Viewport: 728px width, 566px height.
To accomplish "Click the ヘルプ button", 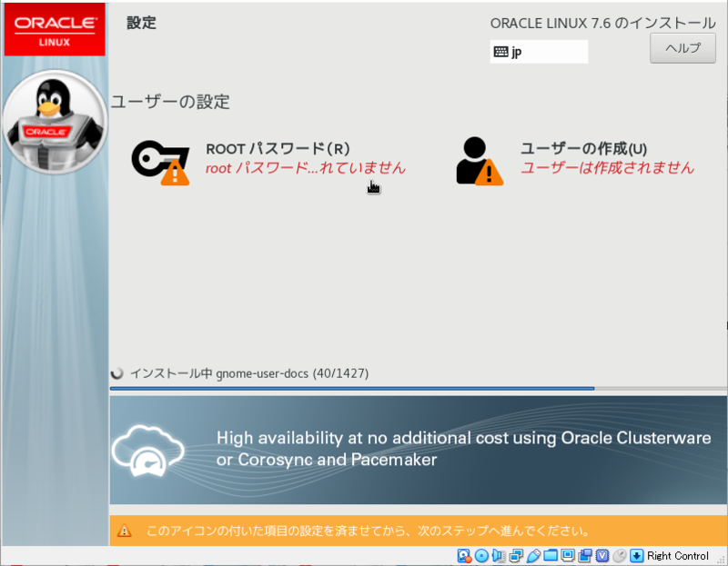I will click(682, 48).
